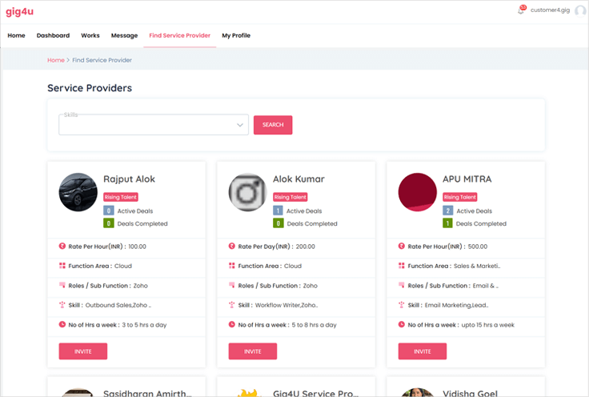Click hours-a-week clock icon on Alok Kumar card
The width and height of the screenshot is (589, 397).
(232, 324)
